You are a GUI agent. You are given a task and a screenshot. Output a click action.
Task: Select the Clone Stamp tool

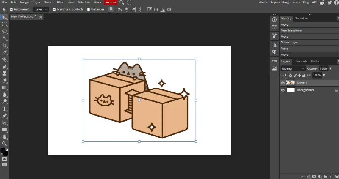pos(4,73)
